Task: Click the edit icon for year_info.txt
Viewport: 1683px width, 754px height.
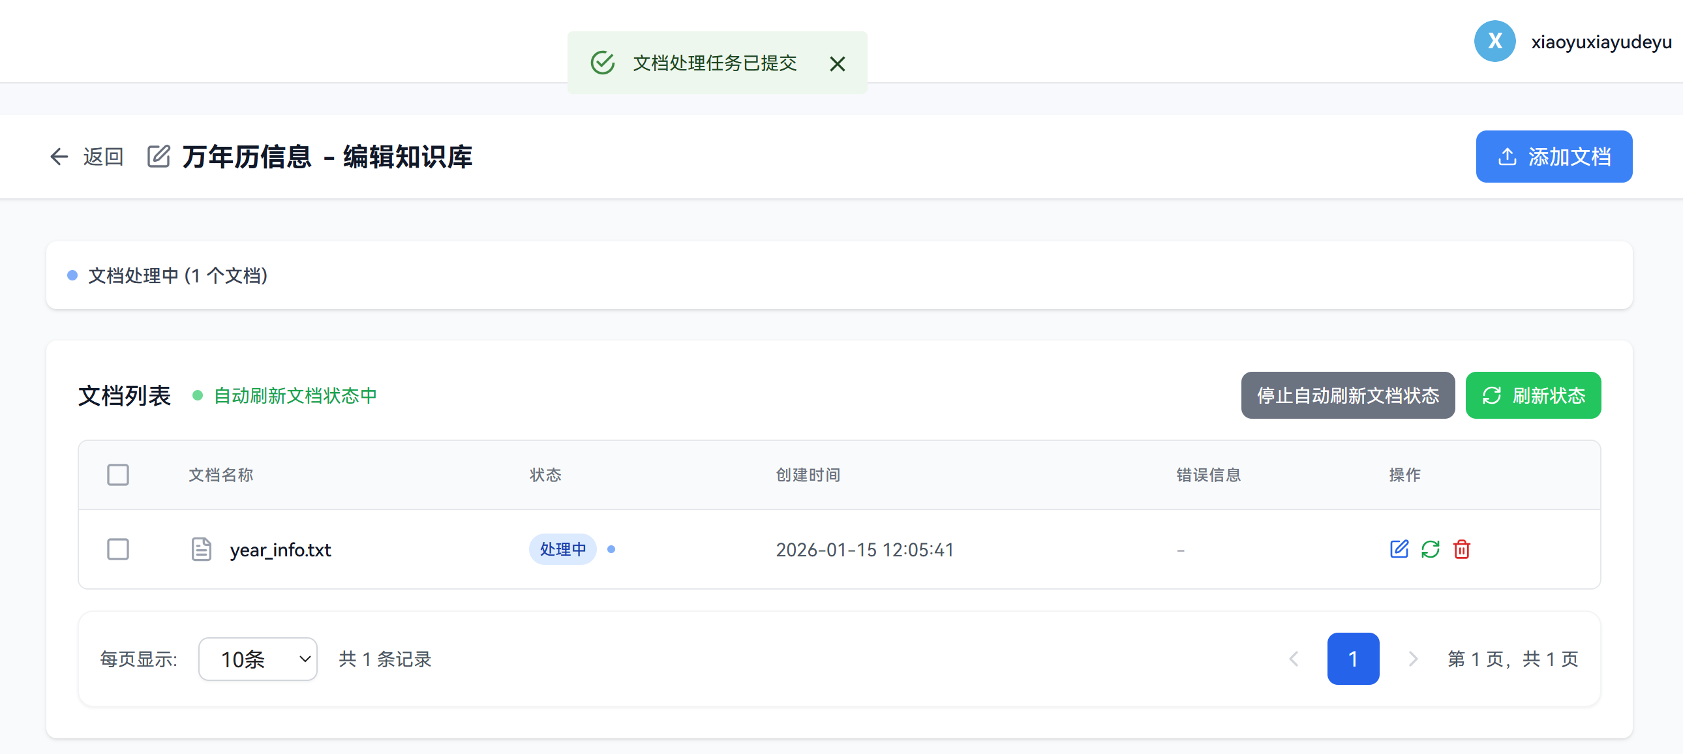Action: [x=1399, y=549]
